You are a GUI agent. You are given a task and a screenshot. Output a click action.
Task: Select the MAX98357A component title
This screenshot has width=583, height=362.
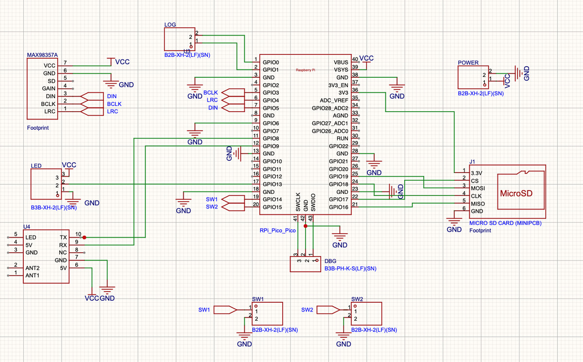coord(42,55)
